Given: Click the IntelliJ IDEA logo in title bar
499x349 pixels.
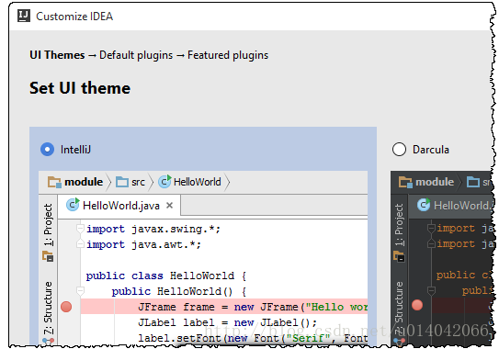Looking at the screenshot, I should point(24,16).
